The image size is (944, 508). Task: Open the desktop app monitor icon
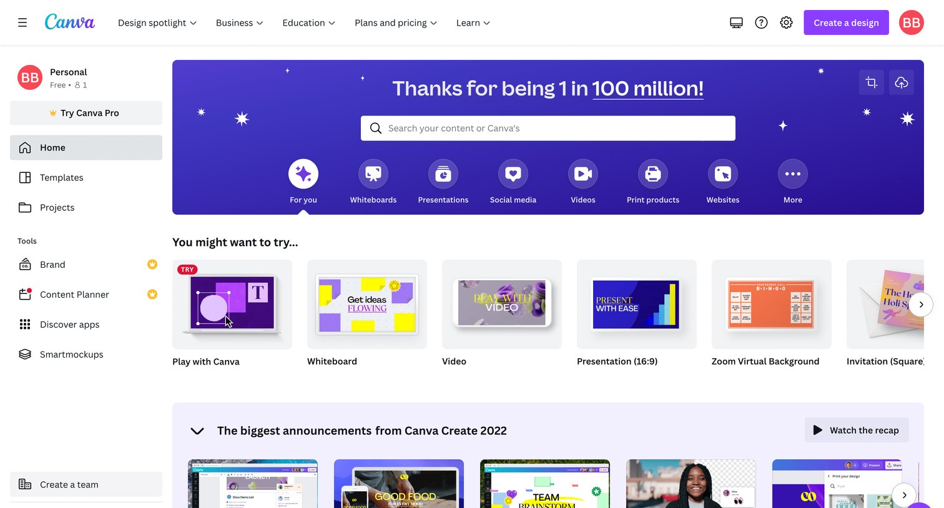(736, 22)
